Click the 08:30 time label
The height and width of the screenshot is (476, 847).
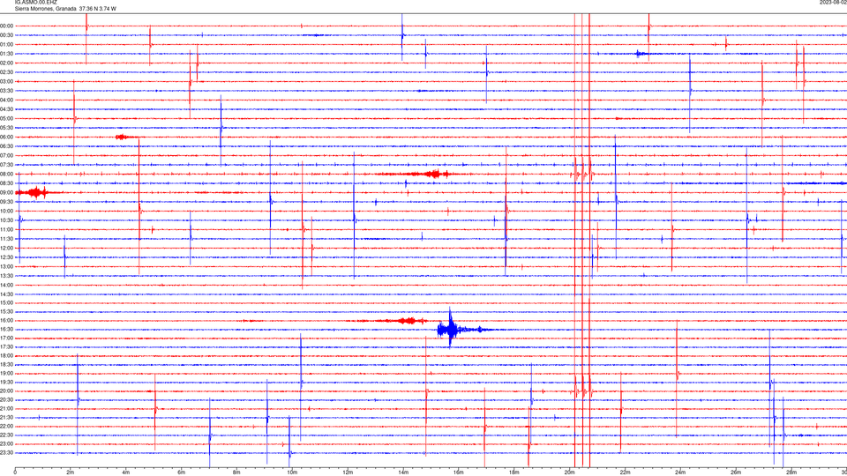click(6, 183)
